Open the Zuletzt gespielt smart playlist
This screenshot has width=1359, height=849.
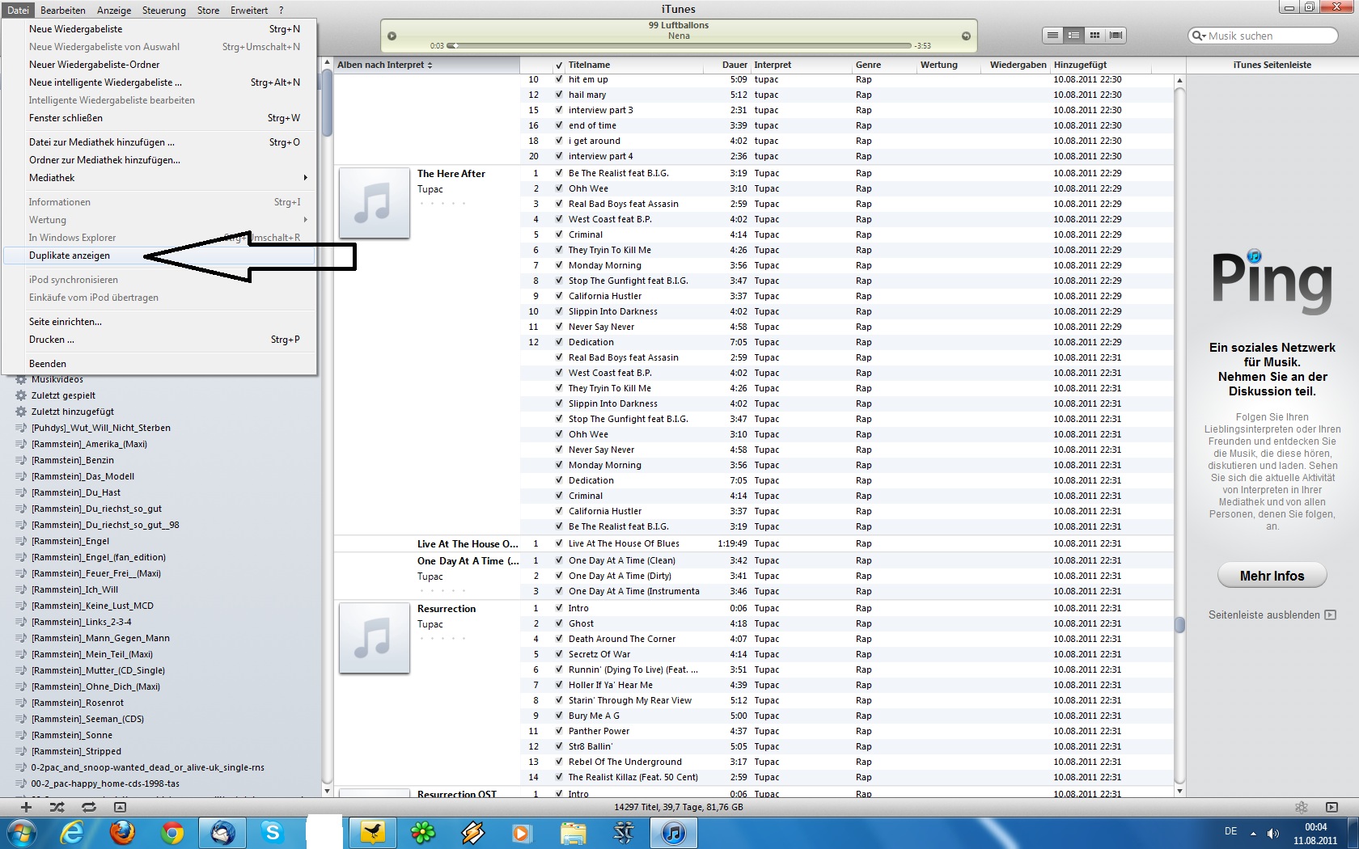(x=63, y=395)
